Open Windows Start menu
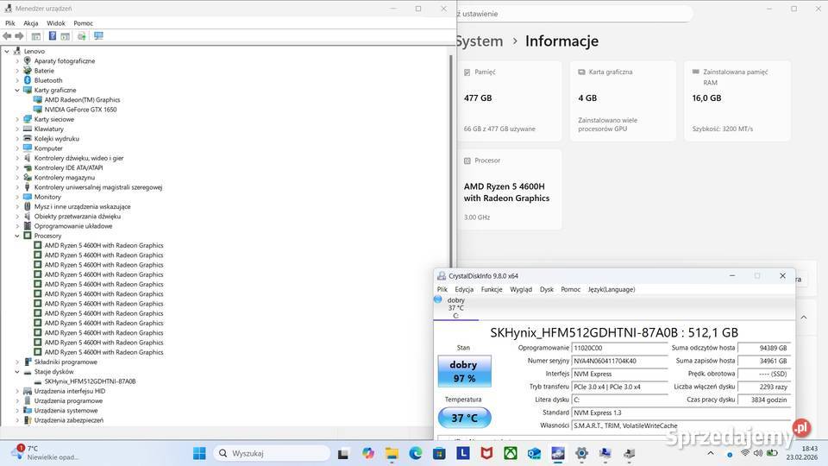 click(199, 453)
